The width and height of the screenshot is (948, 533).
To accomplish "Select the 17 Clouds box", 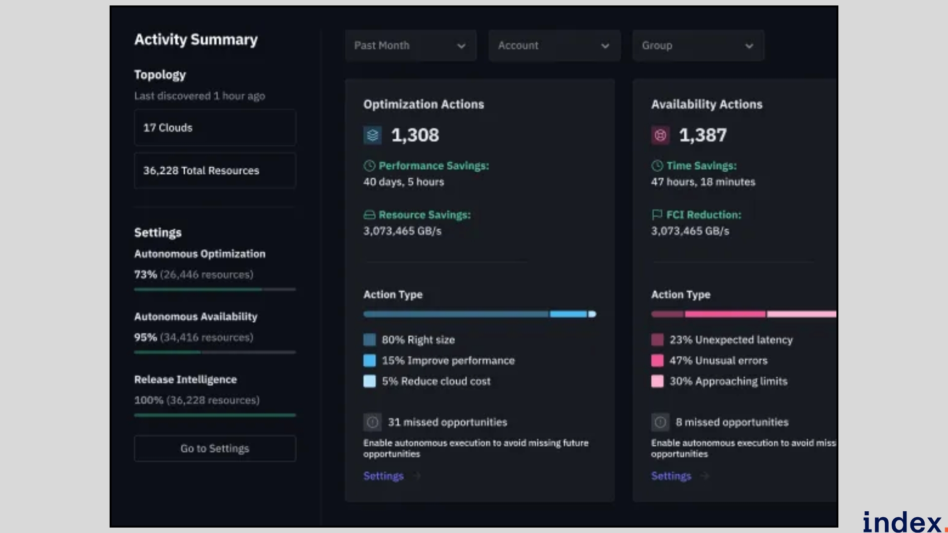I will pyautogui.click(x=215, y=128).
